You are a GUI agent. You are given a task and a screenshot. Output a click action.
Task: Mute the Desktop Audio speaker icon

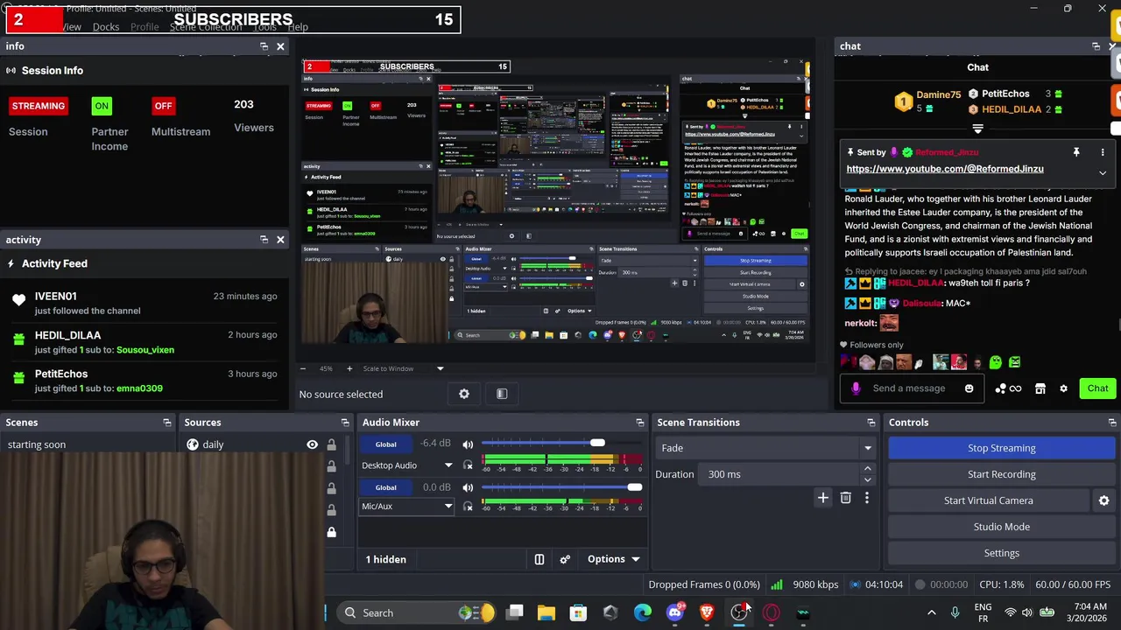pos(468,444)
